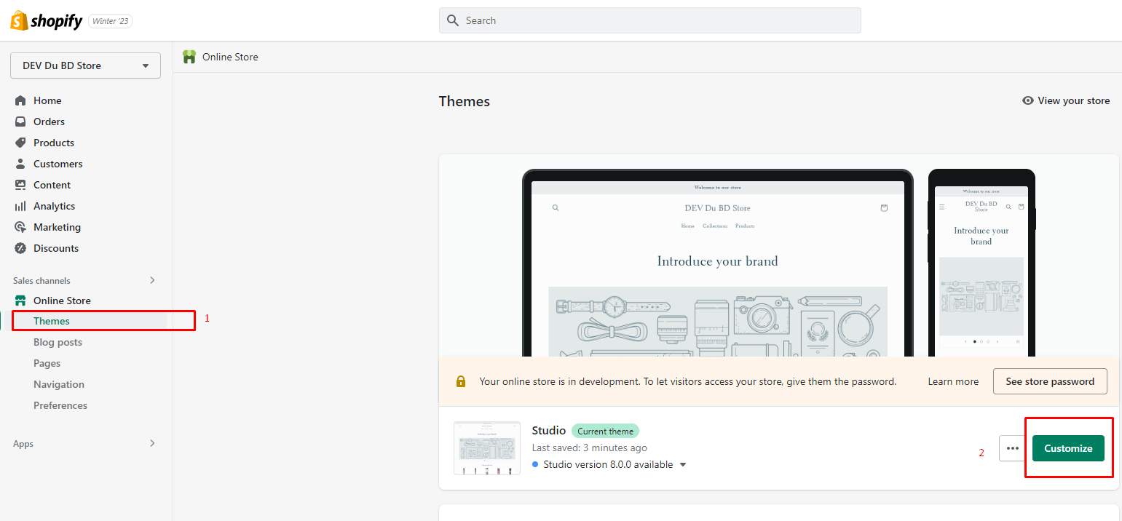Click the mobile theme preview image
Viewport: 1122px width, 521px height.
point(981,263)
